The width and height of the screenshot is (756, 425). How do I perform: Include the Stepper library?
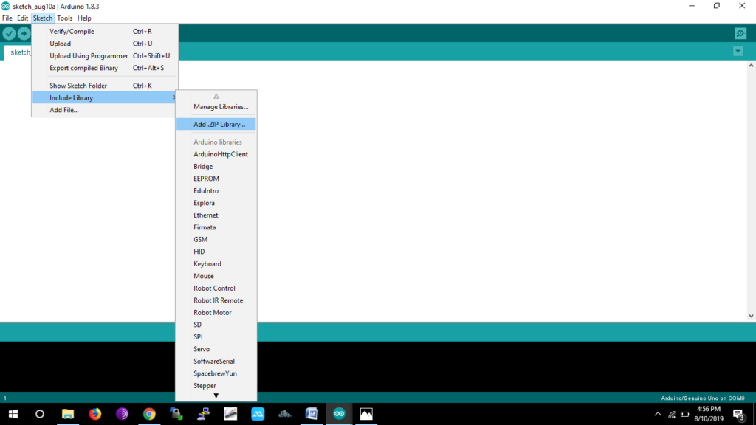pyautogui.click(x=216, y=385)
